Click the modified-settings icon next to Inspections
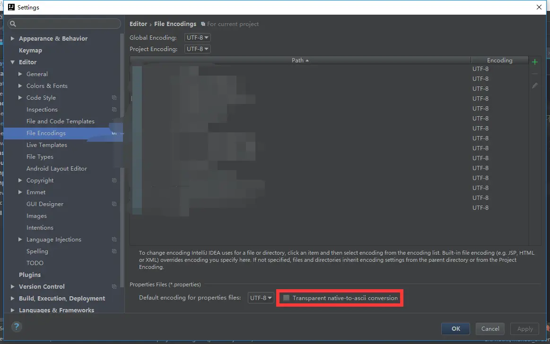This screenshot has height=344, width=550. coord(114,110)
